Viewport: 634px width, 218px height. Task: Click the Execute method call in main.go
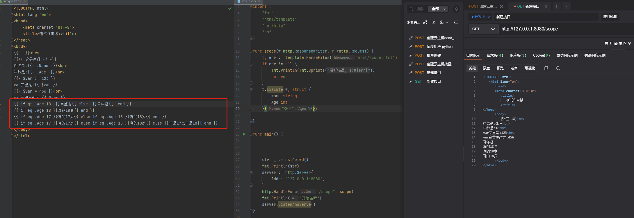275,89
